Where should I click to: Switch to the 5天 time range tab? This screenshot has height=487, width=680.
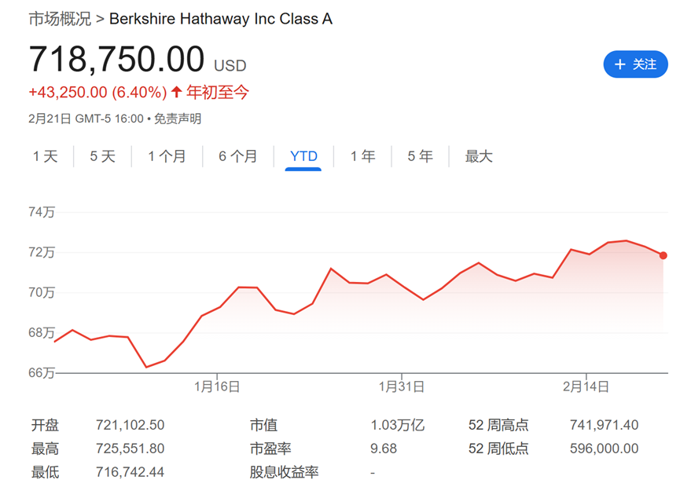click(x=100, y=156)
